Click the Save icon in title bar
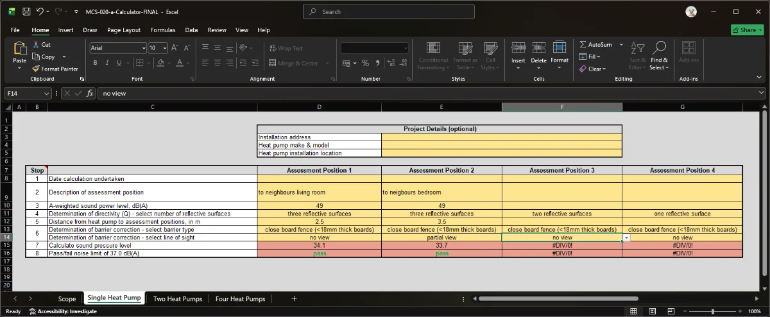Screen dimensions: 770x317 (x=26, y=12)
